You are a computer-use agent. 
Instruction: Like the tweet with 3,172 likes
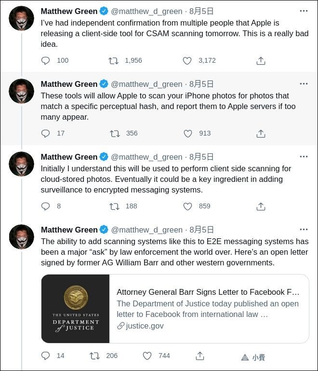[187, 61]
